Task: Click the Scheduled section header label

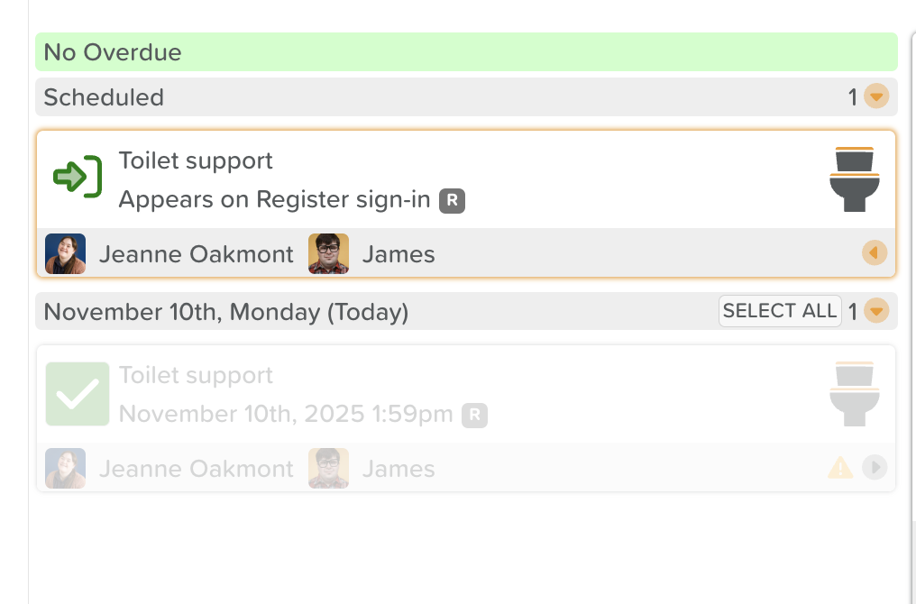Action: coord(104,97)
